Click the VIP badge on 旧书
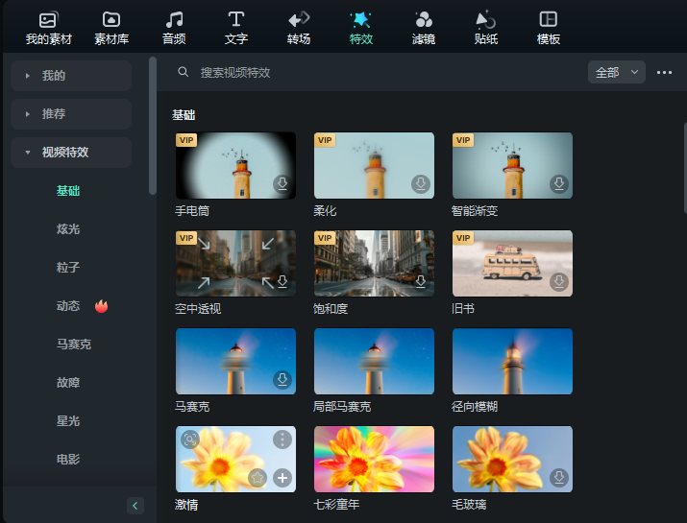This screenshot has width=687, height=523. coord(463,238)
